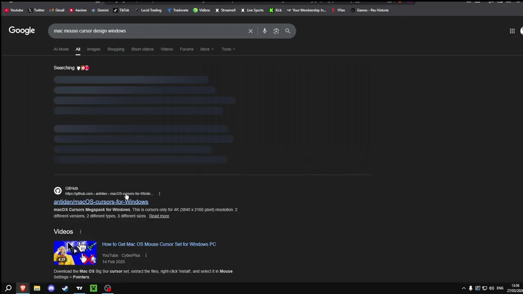Open network tray icon
523x294 pixels.
485,288
